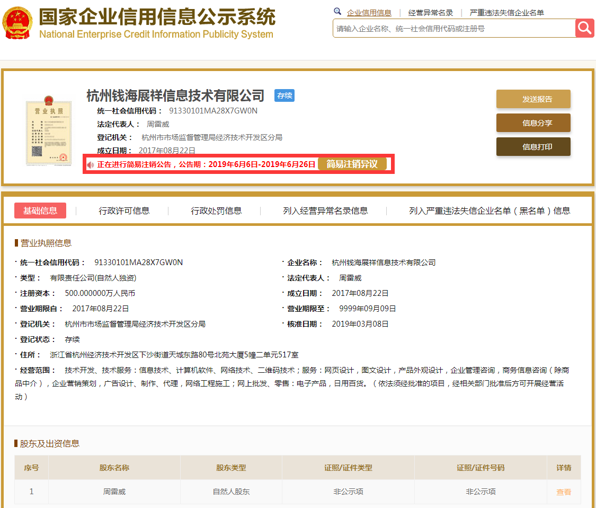The image size is (596, 508).
Task: Click the red search magnifier button
Action: 585,28
